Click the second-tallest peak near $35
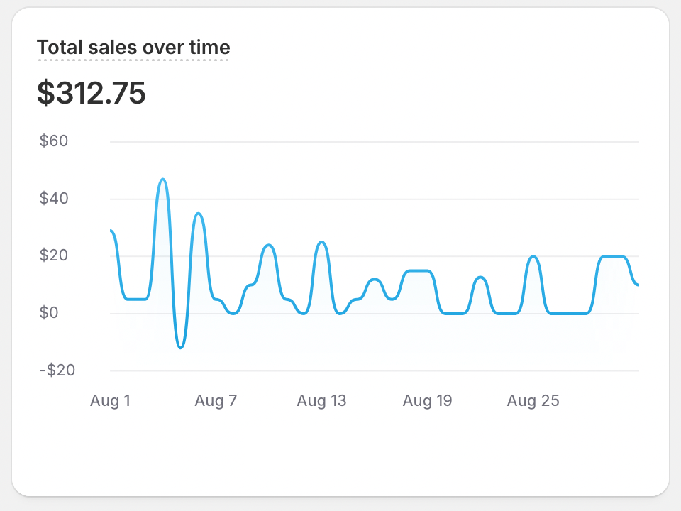This screenshot has height=511, width=681. click(199, 214)
